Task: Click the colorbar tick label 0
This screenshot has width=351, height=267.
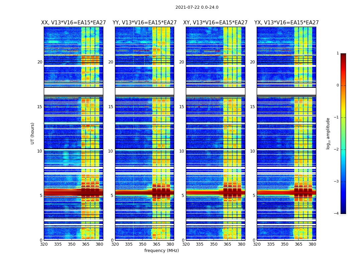Action: pos(338,85)
